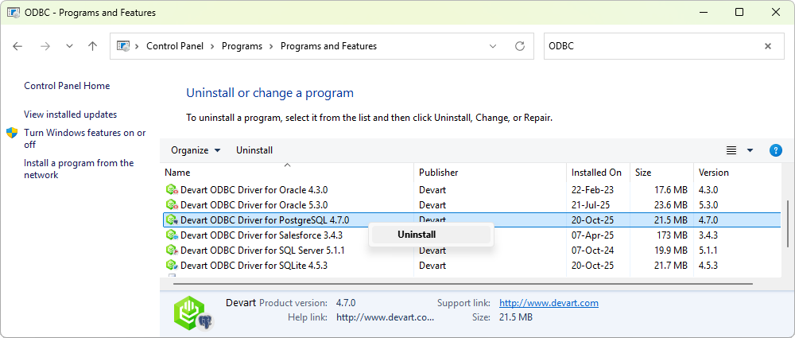Select Control Panel breadcrumb
Viewport: 795px width, 338px height.
(175, 46)
